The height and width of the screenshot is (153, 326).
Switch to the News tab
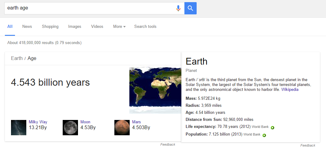pyautogui.click(x=27, y=27)
